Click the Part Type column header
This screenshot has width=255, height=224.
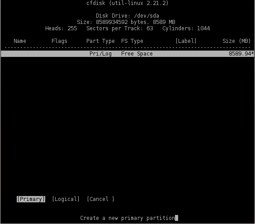pyautogui.click(x=100, y=41)
